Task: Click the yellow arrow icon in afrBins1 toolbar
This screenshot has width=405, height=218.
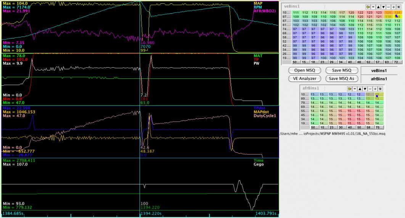Action: click(x=349, y=88)
